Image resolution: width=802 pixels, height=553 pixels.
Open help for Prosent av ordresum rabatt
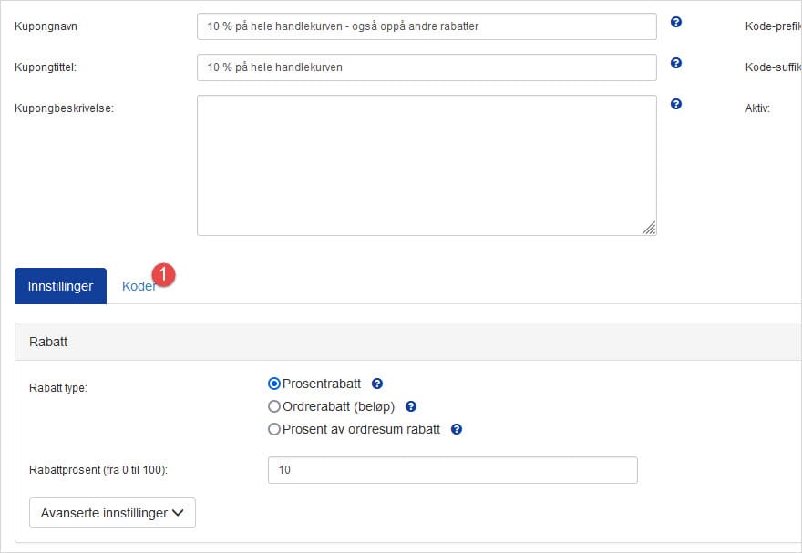pyautogui.click(x=457, y=429)
